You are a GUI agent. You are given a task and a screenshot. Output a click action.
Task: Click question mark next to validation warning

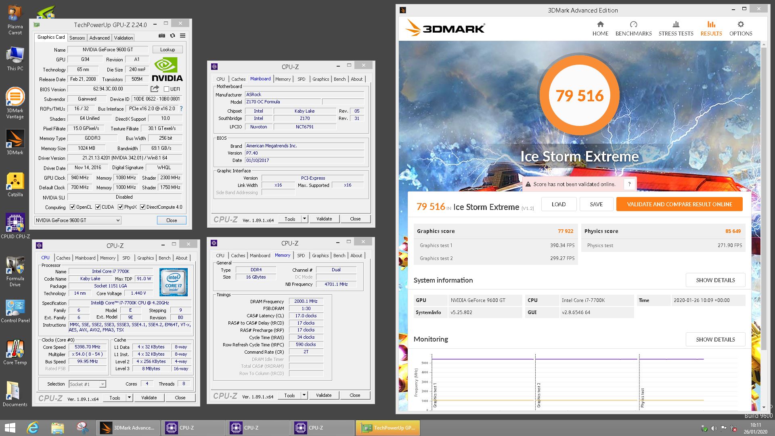point(629,184)
